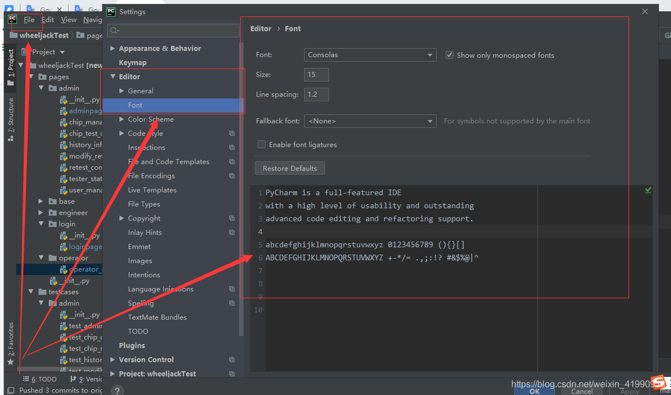Click the pages folder icon in tree
The image size is (671, 395).
point(42,77)
